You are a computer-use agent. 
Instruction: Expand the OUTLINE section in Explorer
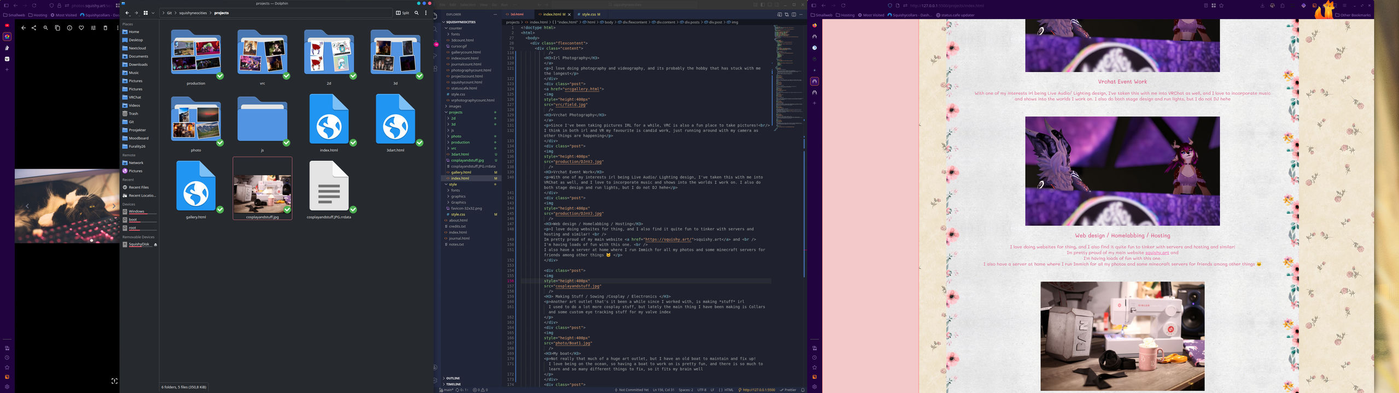(453, 378)
